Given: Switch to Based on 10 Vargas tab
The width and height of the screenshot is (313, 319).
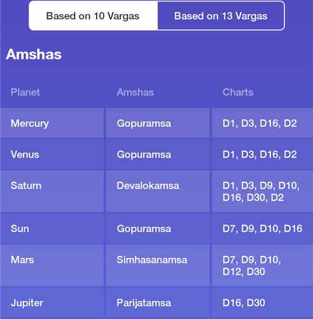Looking at the screenshot, I should [x=93, y=16].
